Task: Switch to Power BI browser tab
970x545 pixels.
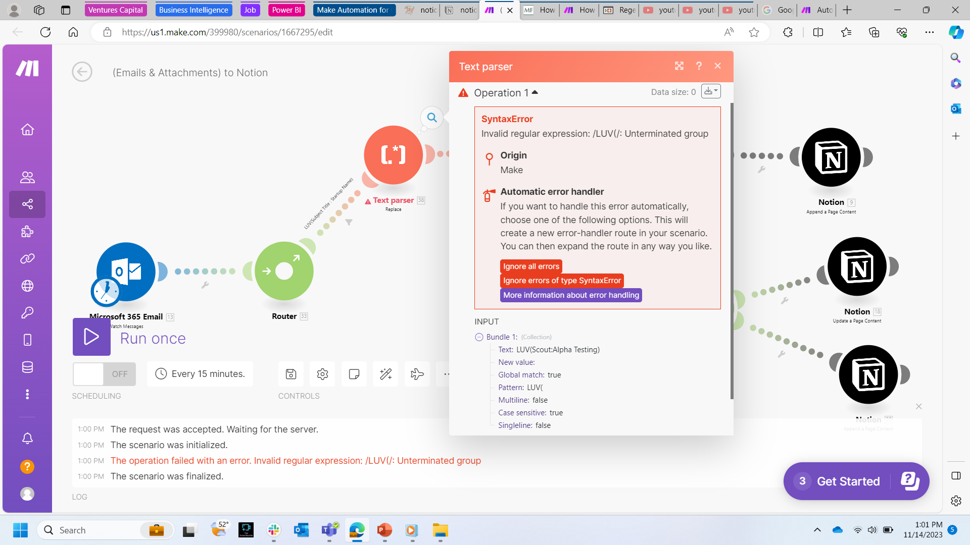Action: [286, 10]
